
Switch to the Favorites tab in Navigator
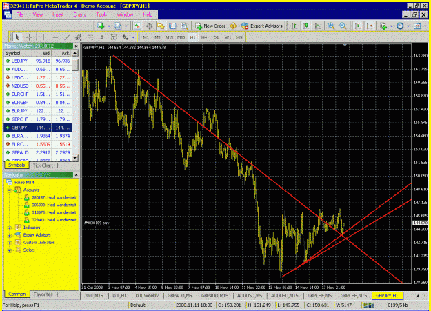tap(43, 294)
